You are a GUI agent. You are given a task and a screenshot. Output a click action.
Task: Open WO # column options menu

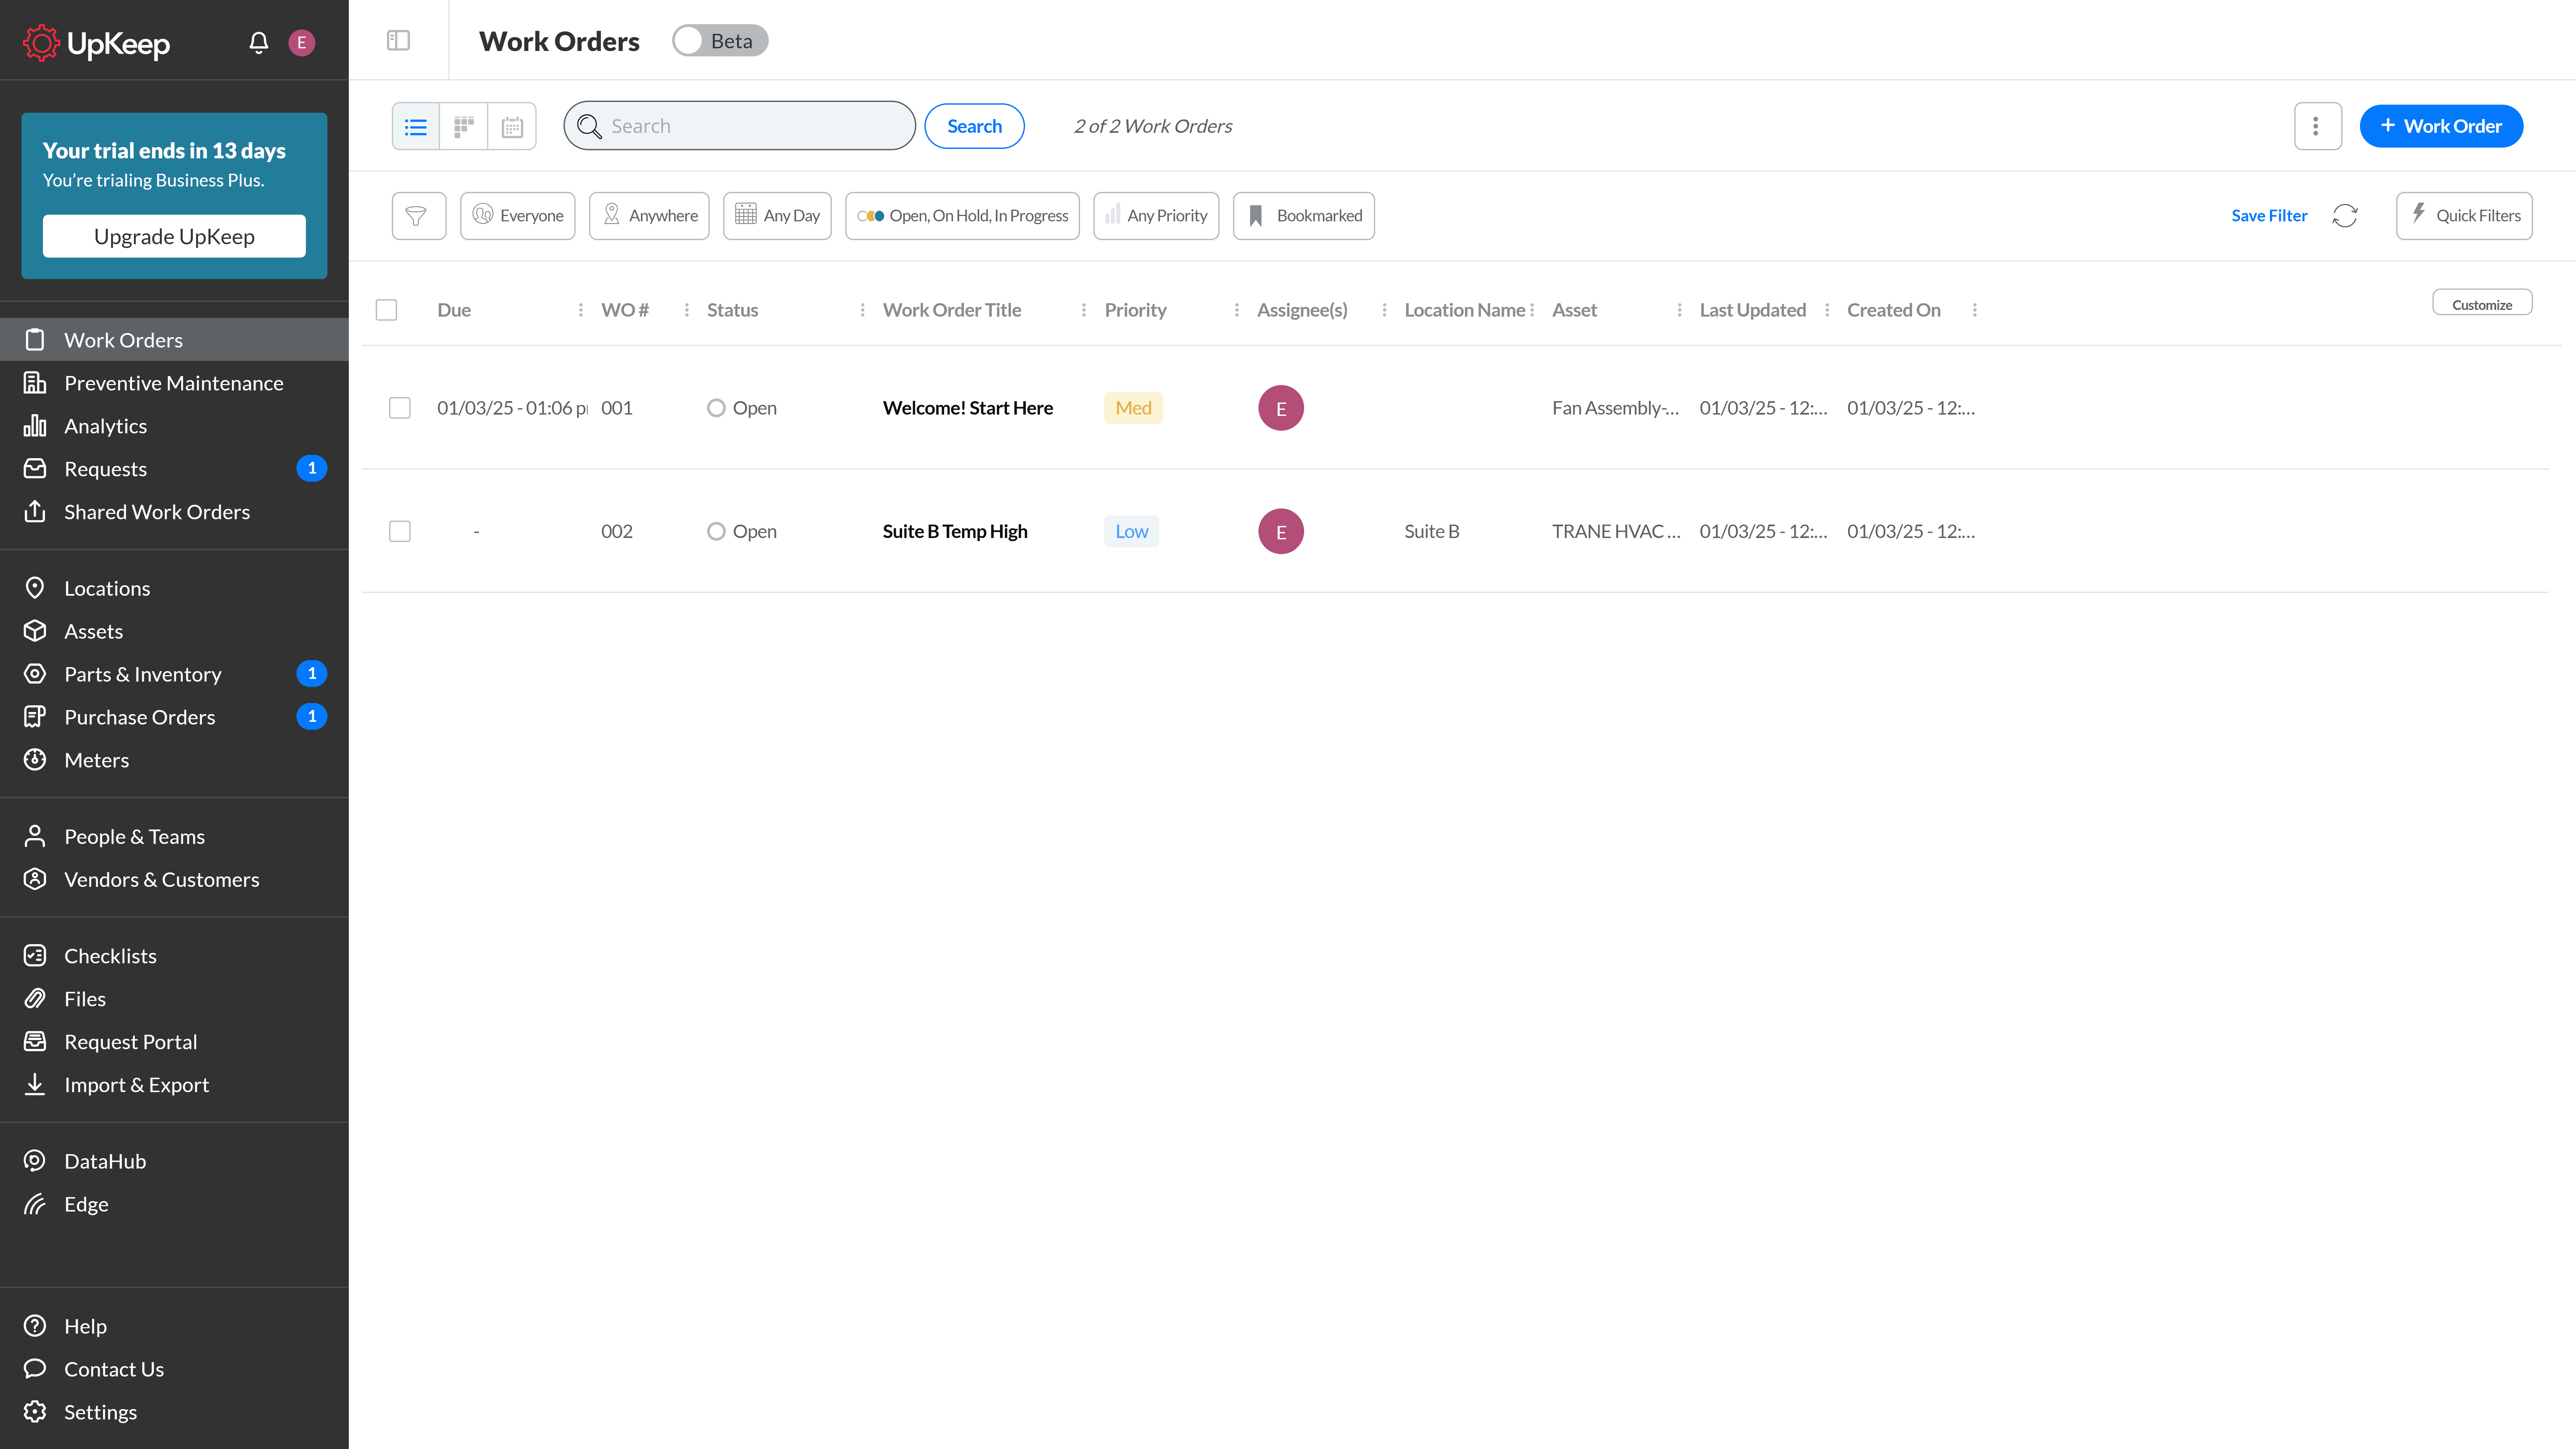pos(687,310)
